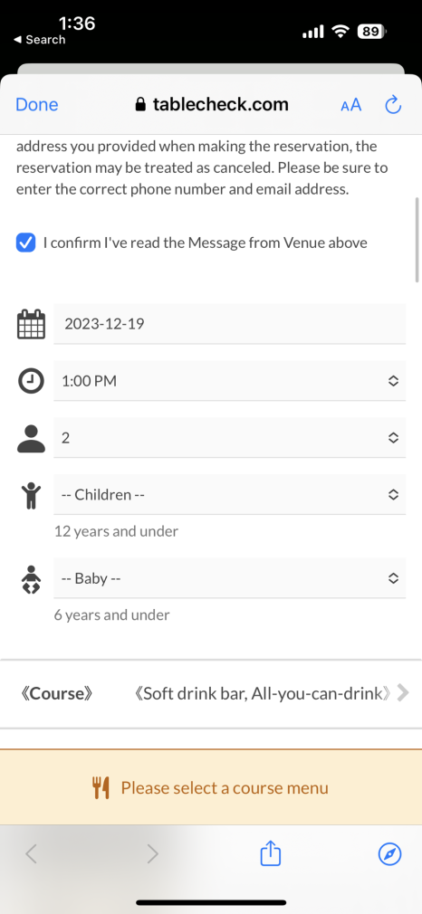Click the baby icon

tap(32, 579)
